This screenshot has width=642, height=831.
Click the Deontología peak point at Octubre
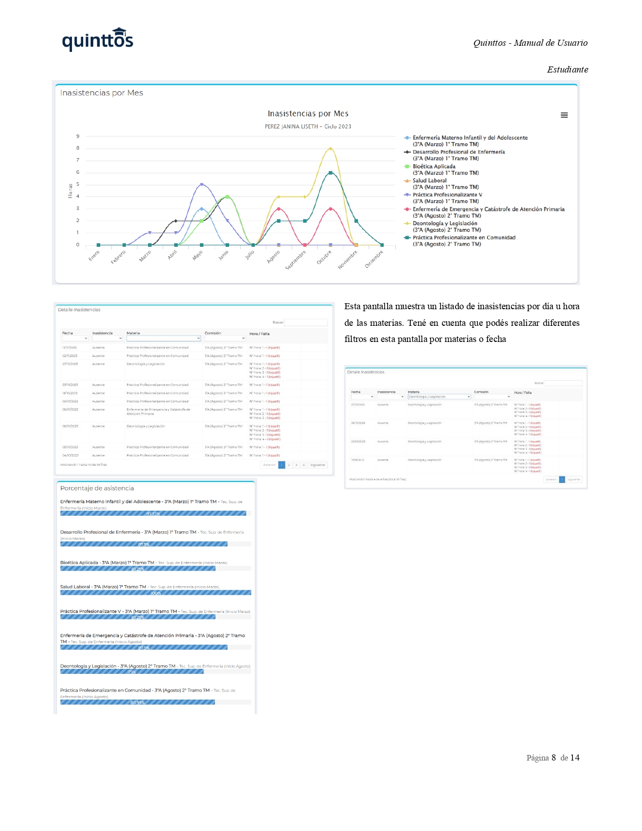[330, 149]
